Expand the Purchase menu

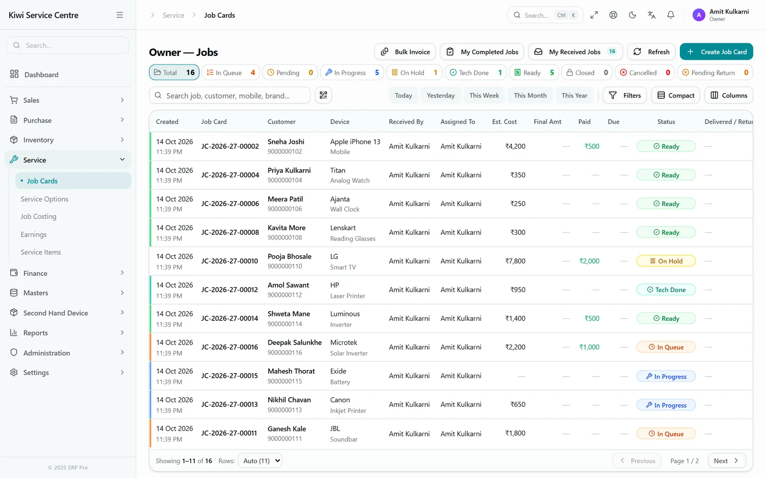(68, 120)
